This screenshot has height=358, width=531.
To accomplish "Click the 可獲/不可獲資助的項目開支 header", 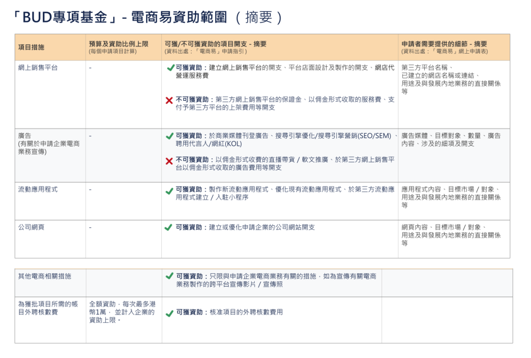I will coord(215,44).
